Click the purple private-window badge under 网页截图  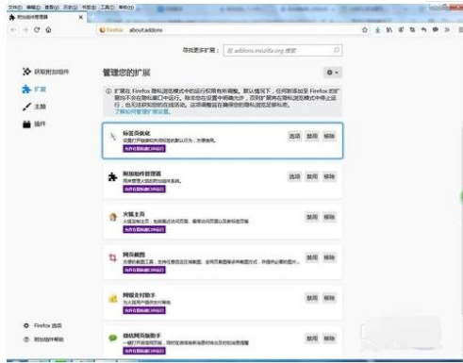144,270
